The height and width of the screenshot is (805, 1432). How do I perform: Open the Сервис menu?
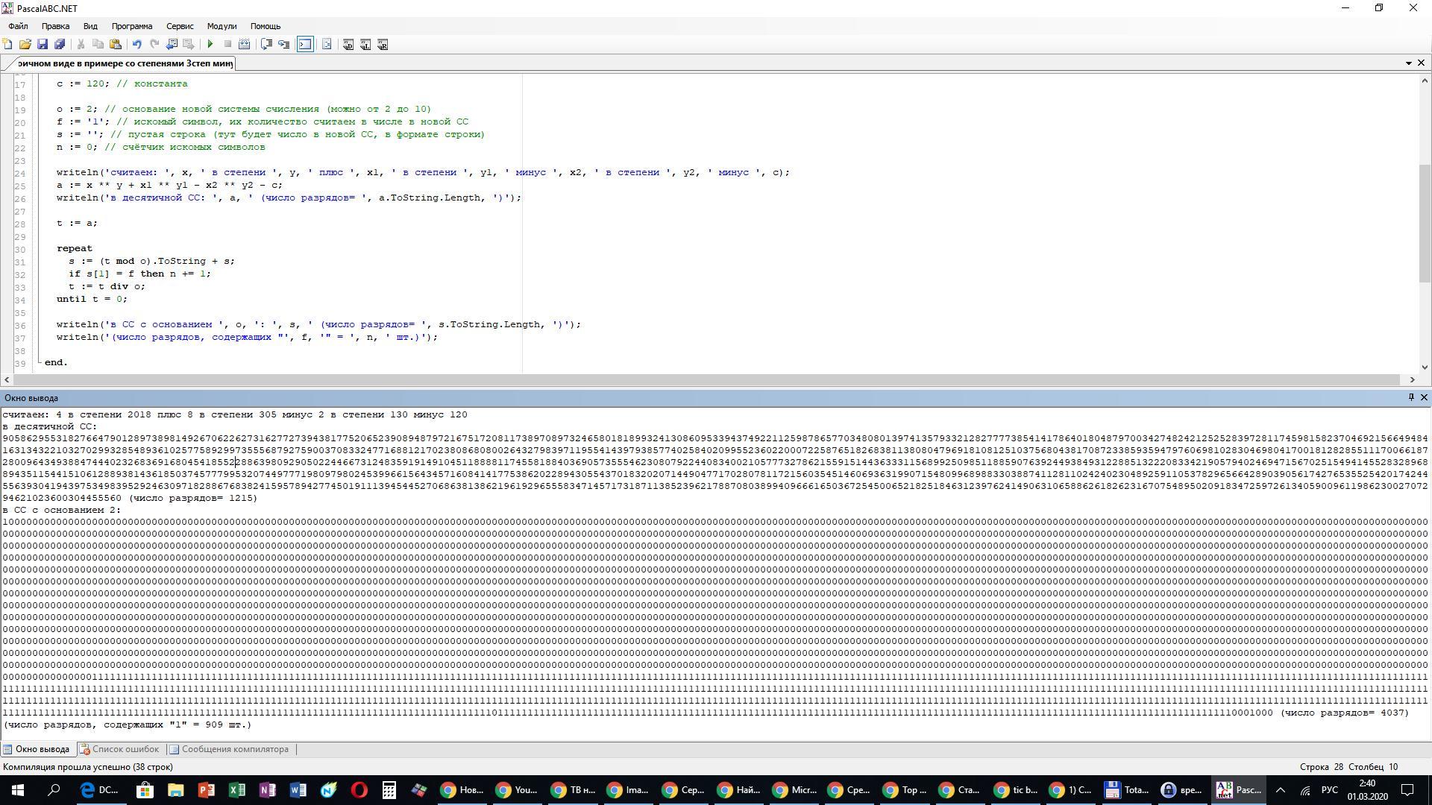[x=179, y=26]
